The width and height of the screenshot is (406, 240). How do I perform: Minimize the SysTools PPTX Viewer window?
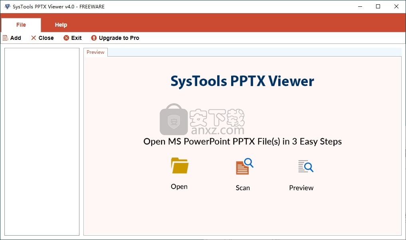pyautogui.click(x=360, y=6)
